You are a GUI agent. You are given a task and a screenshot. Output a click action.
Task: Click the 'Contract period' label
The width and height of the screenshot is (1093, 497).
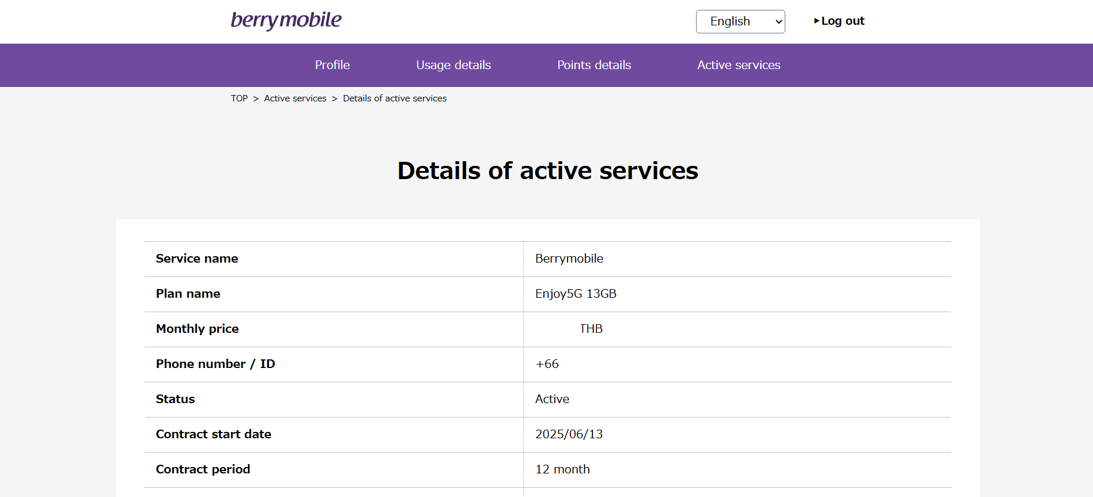pyautogui.click(x=203, y=469)
